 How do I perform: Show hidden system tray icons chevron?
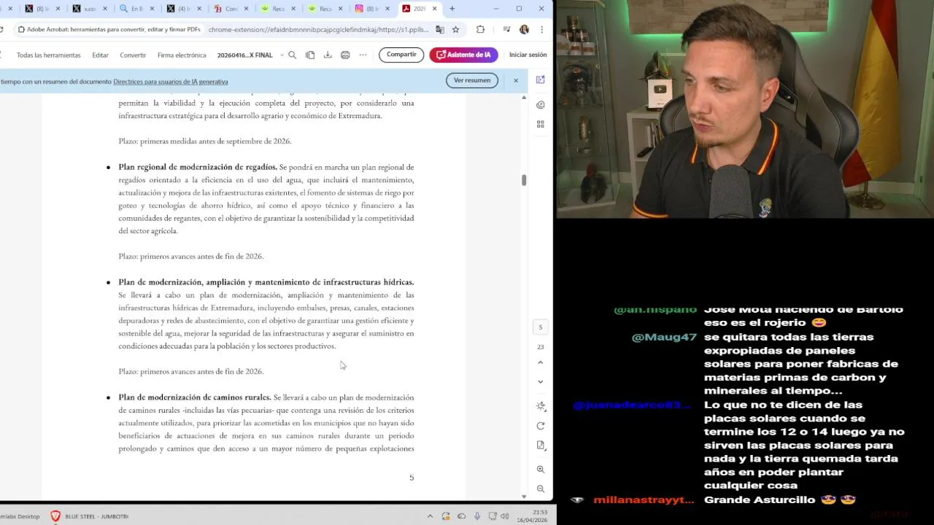[x=431, y=516]
